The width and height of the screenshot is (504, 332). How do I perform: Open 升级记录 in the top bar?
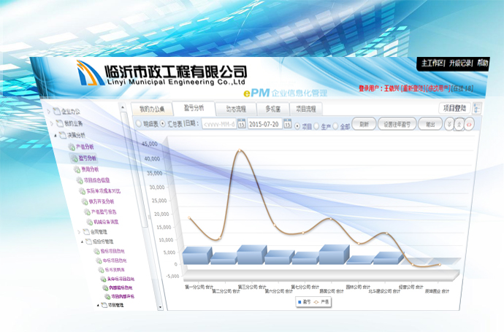[x=460, y=63]
